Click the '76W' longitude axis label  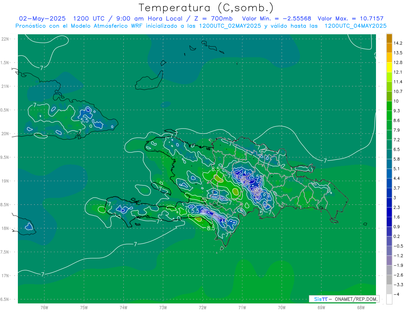[x=44, y=307]
